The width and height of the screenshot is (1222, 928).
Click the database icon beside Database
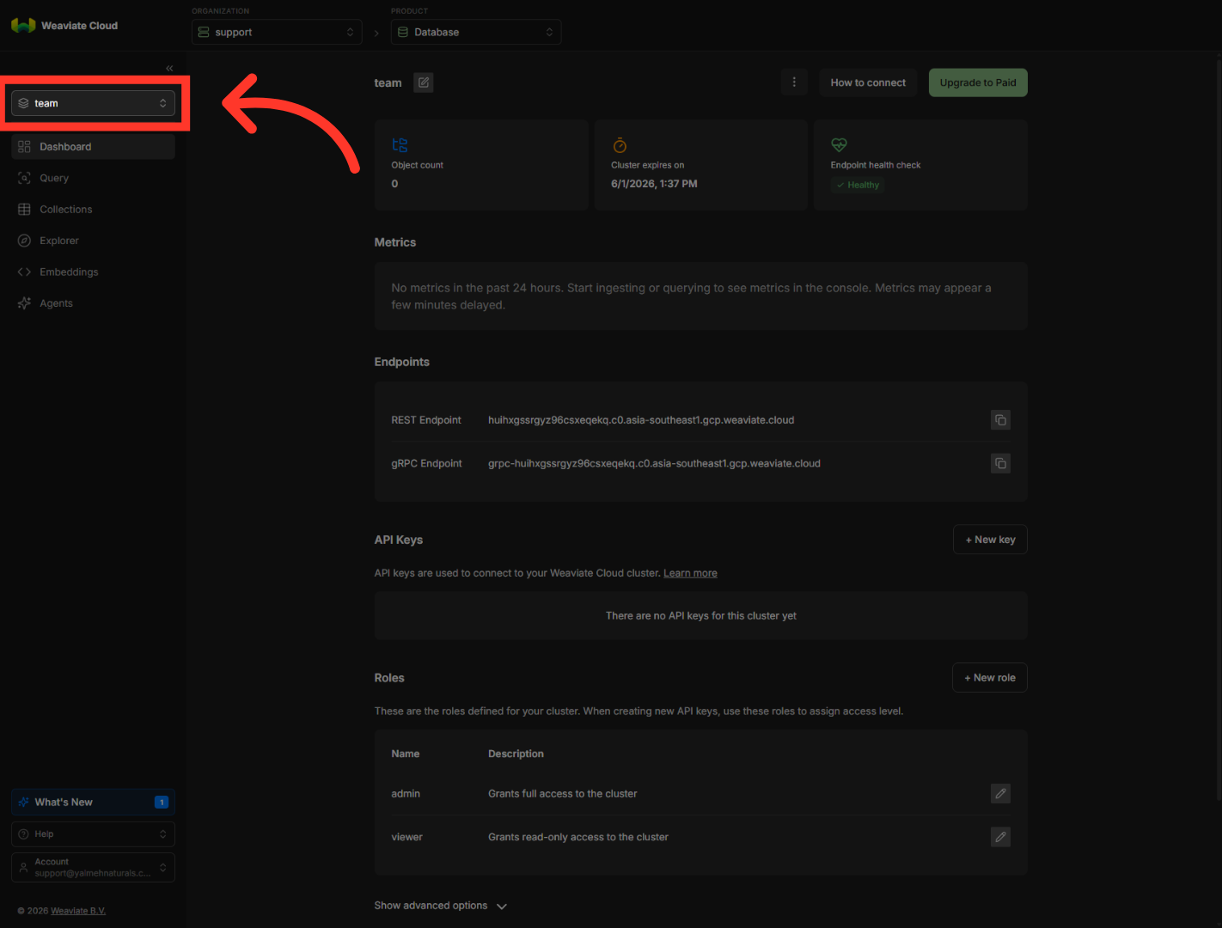click(x=403, y=32)
